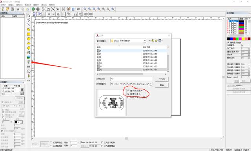Enable the red light show contour checkbox

[102, 142]
